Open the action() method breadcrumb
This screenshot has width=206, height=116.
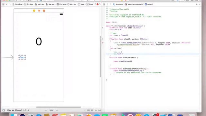[149, 4]
